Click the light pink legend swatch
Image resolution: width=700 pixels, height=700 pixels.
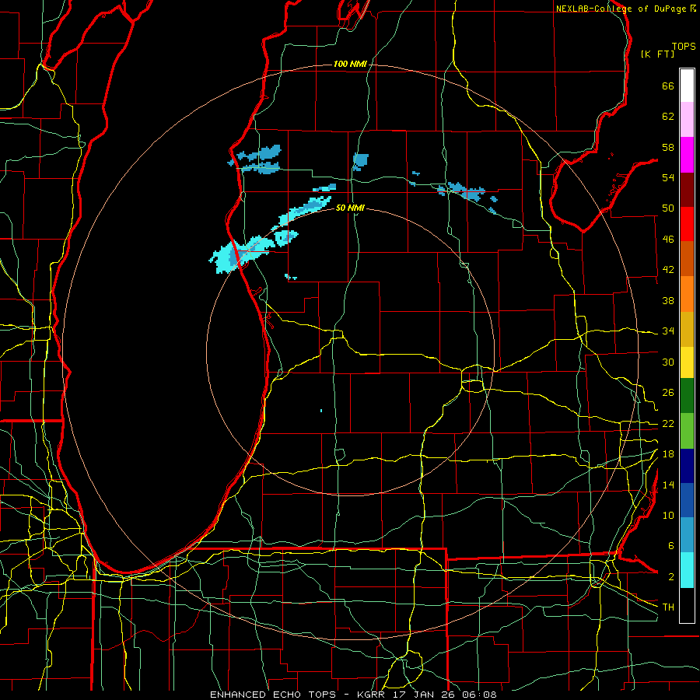(x=687, y=120)
